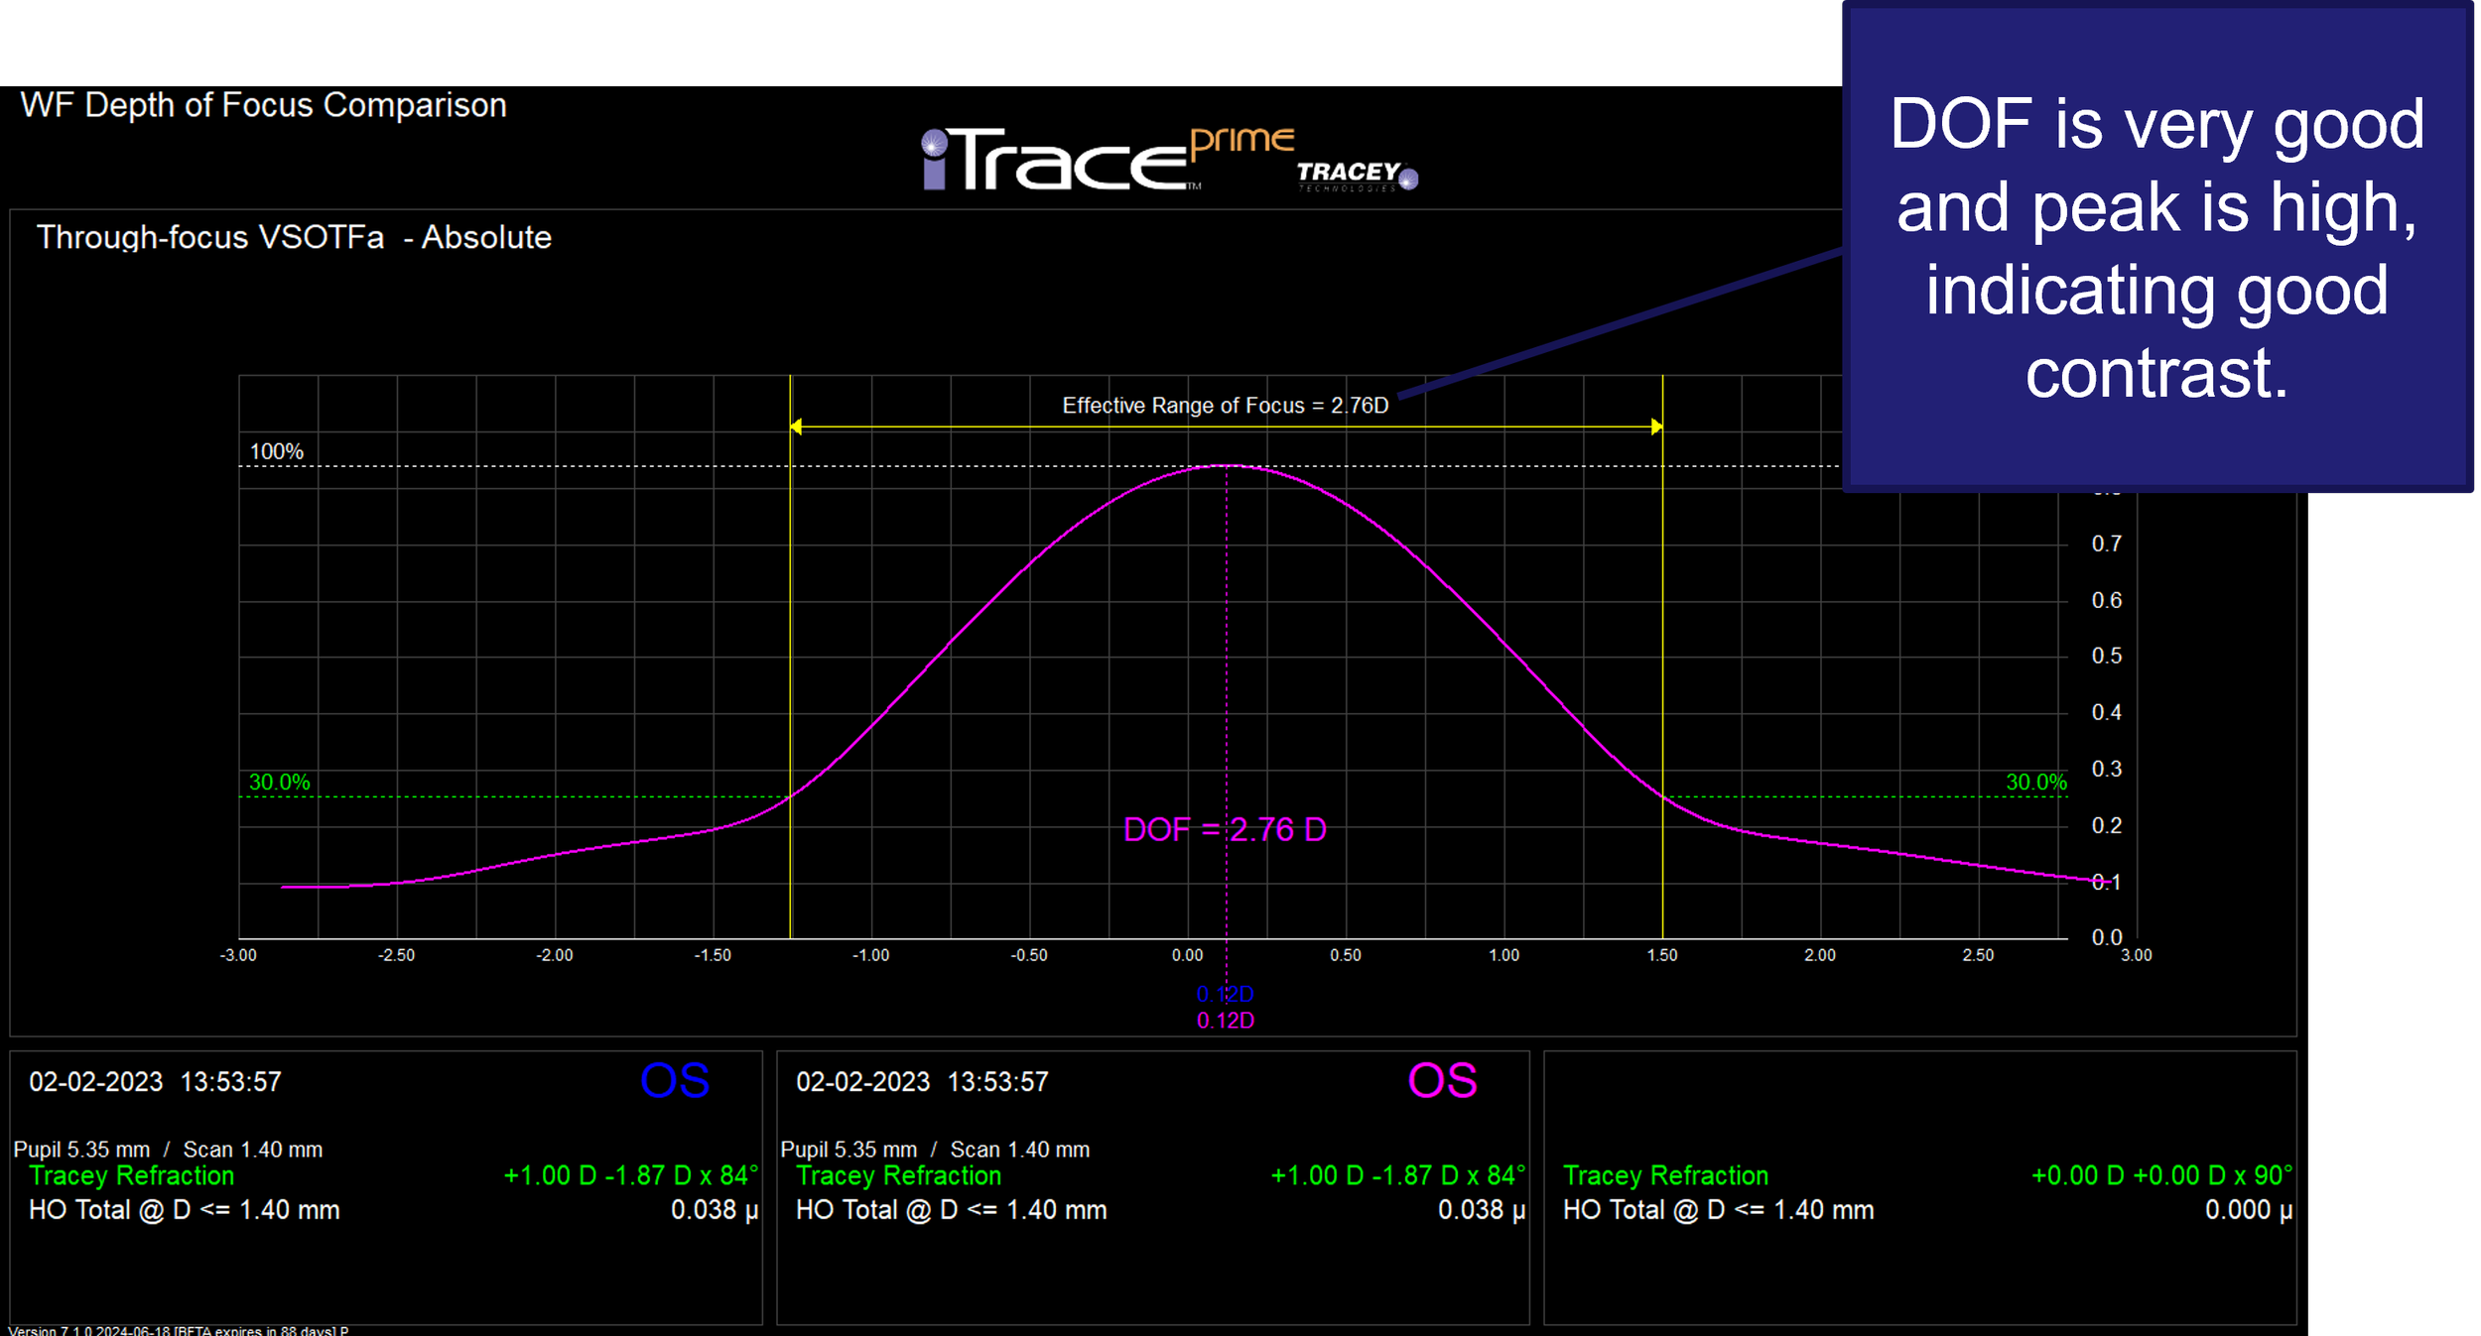2481x1336 pixels.
Task: Click the Tracey Technologies logo
Action: 1356,175
